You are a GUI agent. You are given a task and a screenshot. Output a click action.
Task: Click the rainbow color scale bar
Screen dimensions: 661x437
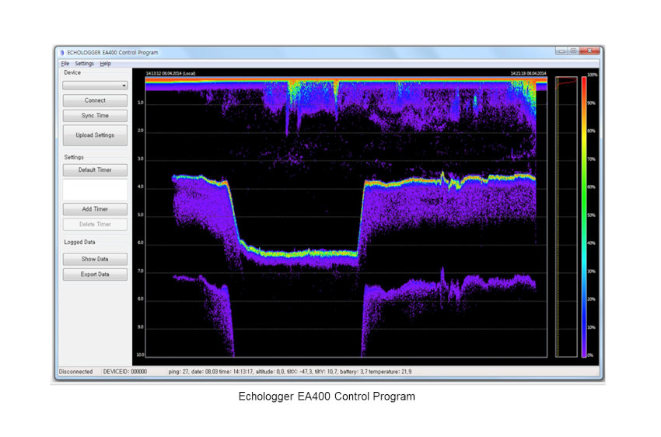[x=584, y=217]
